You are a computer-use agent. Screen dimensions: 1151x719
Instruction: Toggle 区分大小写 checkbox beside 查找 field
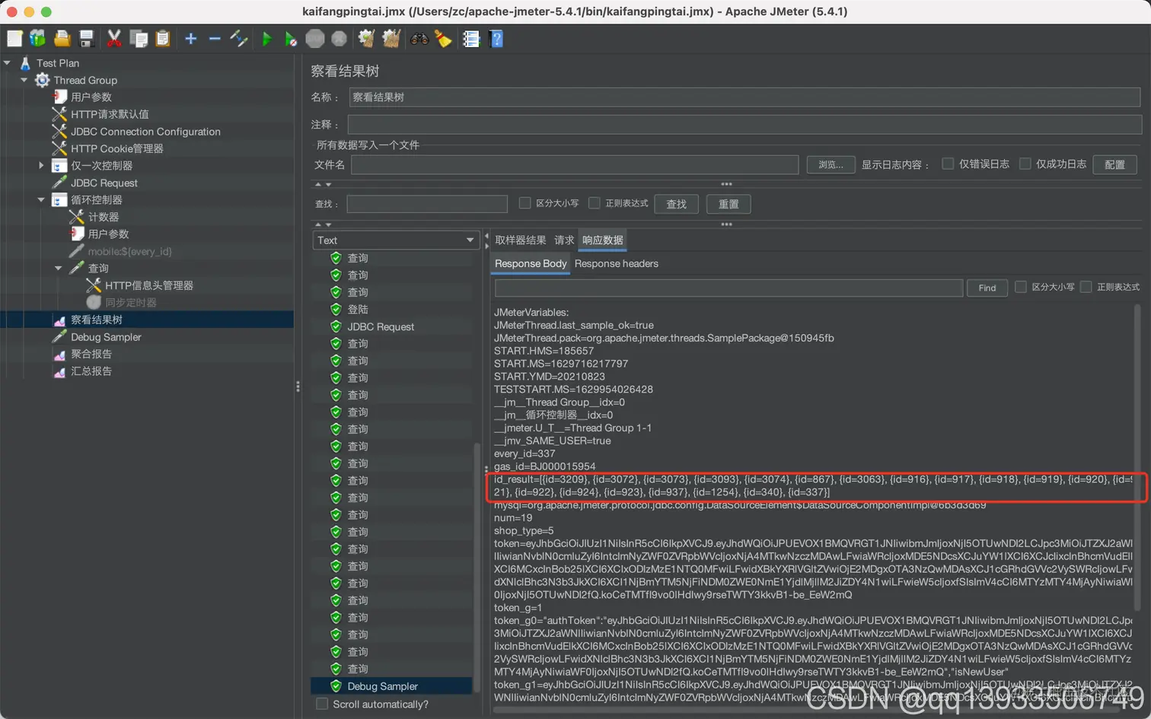524,203
